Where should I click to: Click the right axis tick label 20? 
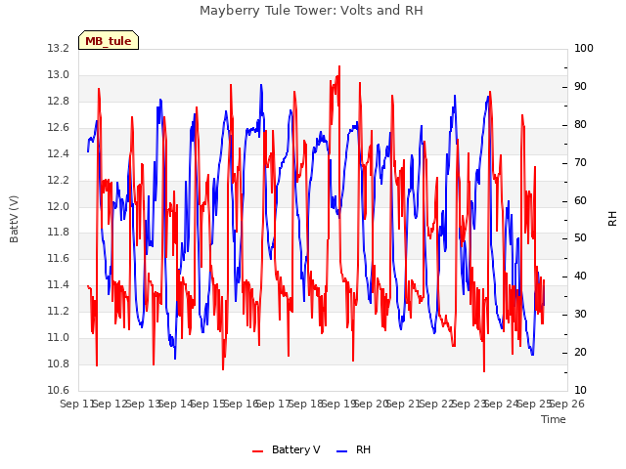click(580, 352)
